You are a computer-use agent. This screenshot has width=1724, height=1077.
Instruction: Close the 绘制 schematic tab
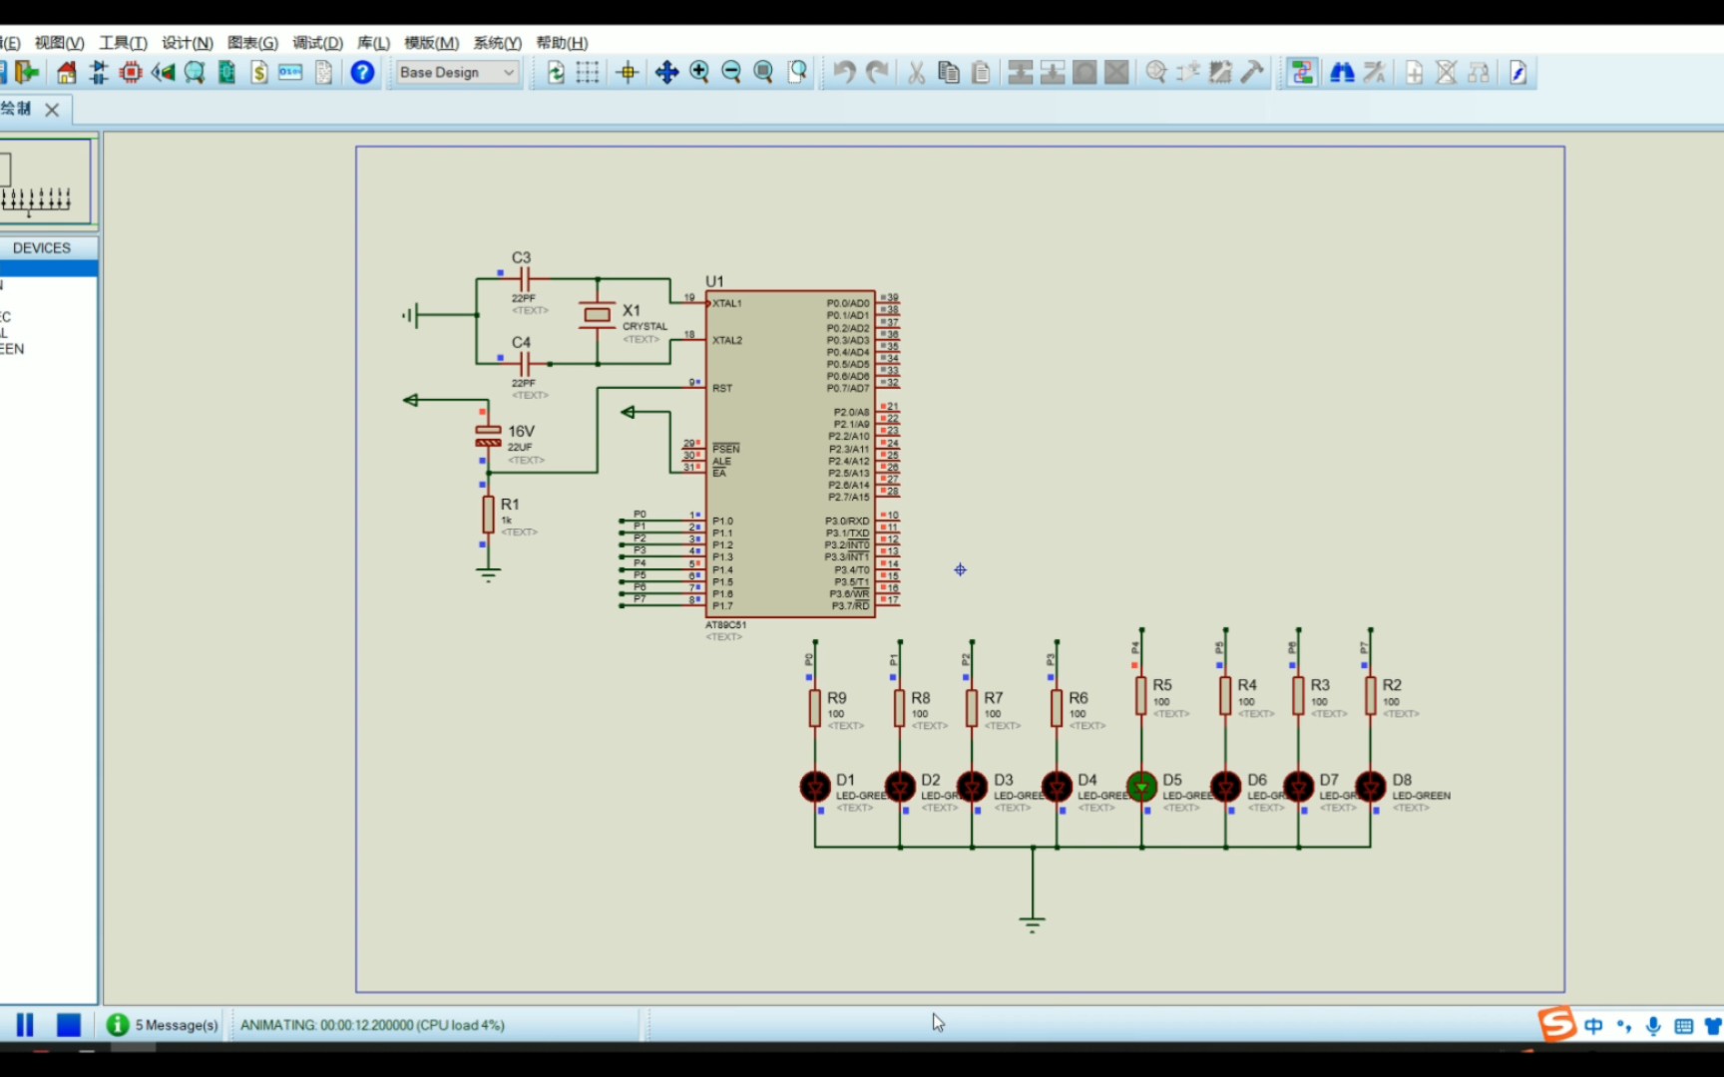tap(52, 110)
